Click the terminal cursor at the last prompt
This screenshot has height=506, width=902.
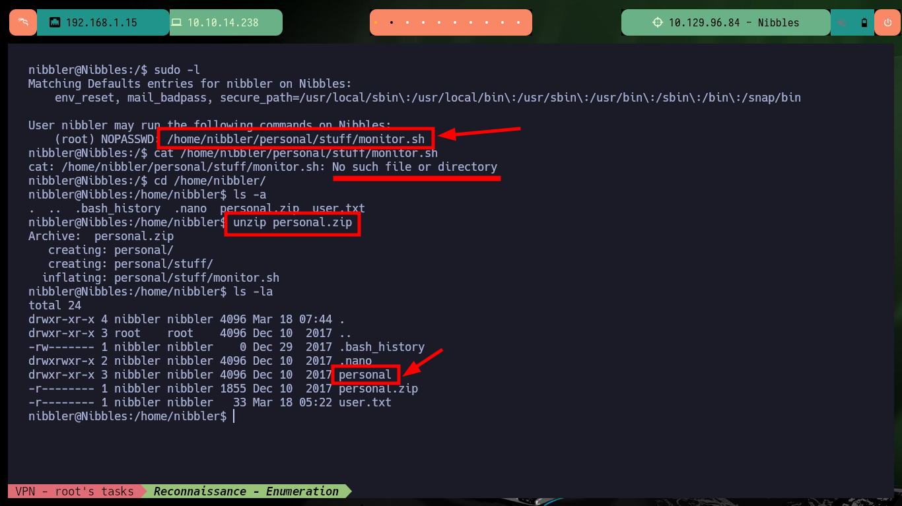tap(234, 416)
